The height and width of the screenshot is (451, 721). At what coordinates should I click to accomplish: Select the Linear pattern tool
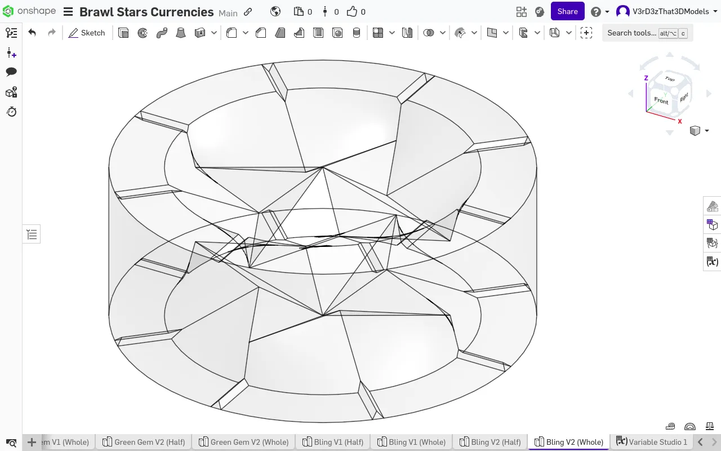378,33
